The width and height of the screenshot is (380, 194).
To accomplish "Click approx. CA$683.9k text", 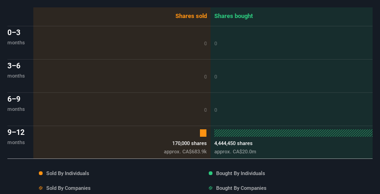I will 185,152.
